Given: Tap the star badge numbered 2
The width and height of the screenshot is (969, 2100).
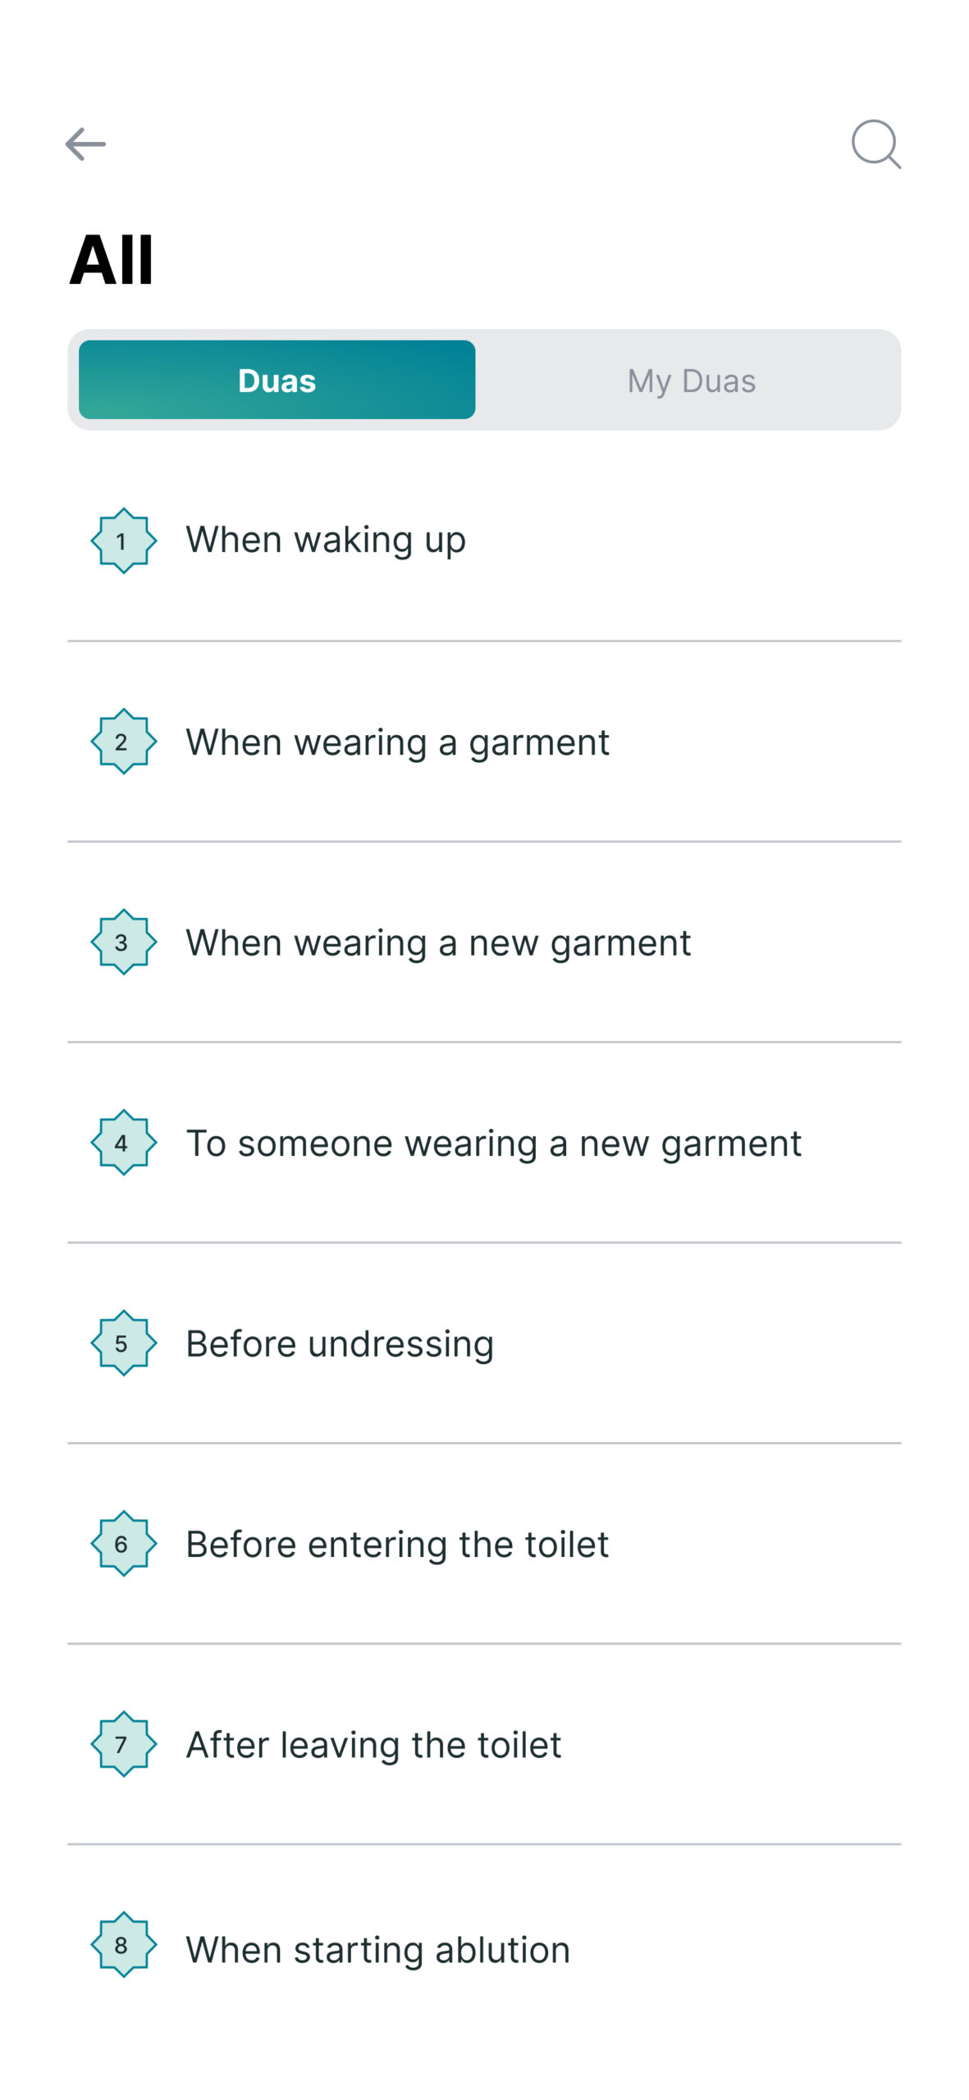Looking at the screenshot, I should click(123, 742).
